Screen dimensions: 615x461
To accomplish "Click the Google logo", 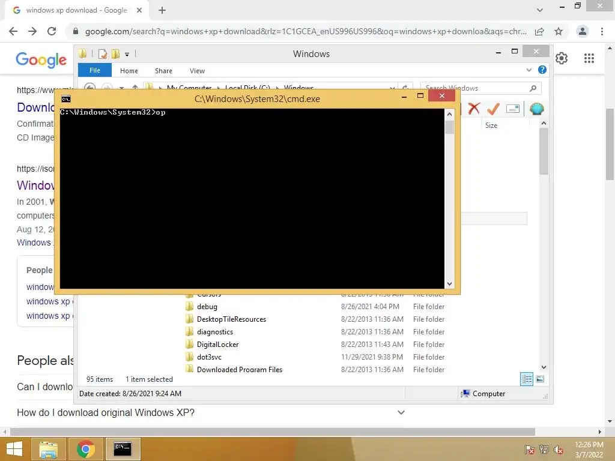I will 41,60.
